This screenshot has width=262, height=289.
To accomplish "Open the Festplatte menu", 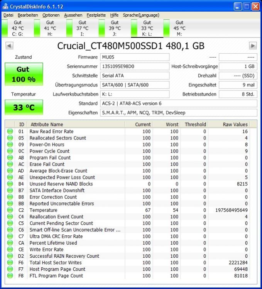I will (x=96, y=15).
